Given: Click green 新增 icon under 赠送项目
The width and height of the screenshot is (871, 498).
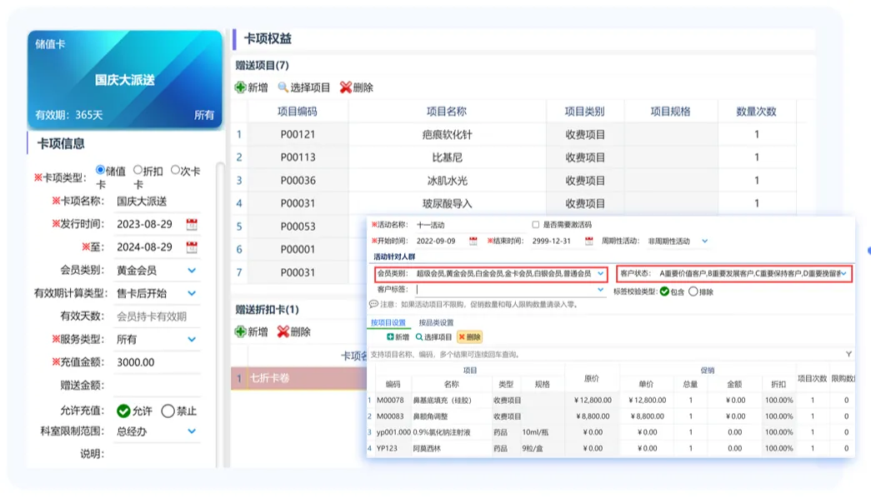Looking at the screenshot, I should coord(241,87).
